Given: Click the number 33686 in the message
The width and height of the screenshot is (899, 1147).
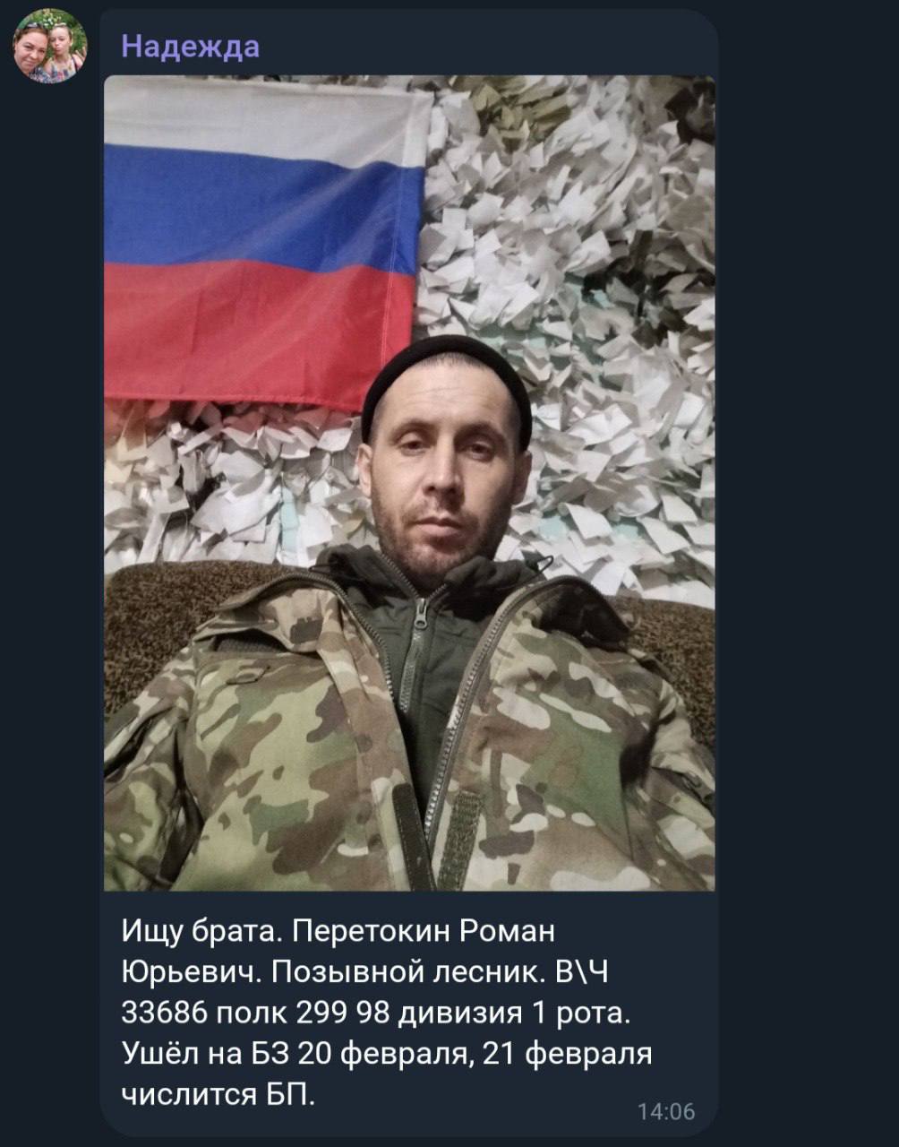Looking at the screenshot, I should [164, 1013].
